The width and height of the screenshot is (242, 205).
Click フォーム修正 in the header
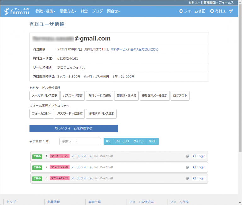pos(192,11)
